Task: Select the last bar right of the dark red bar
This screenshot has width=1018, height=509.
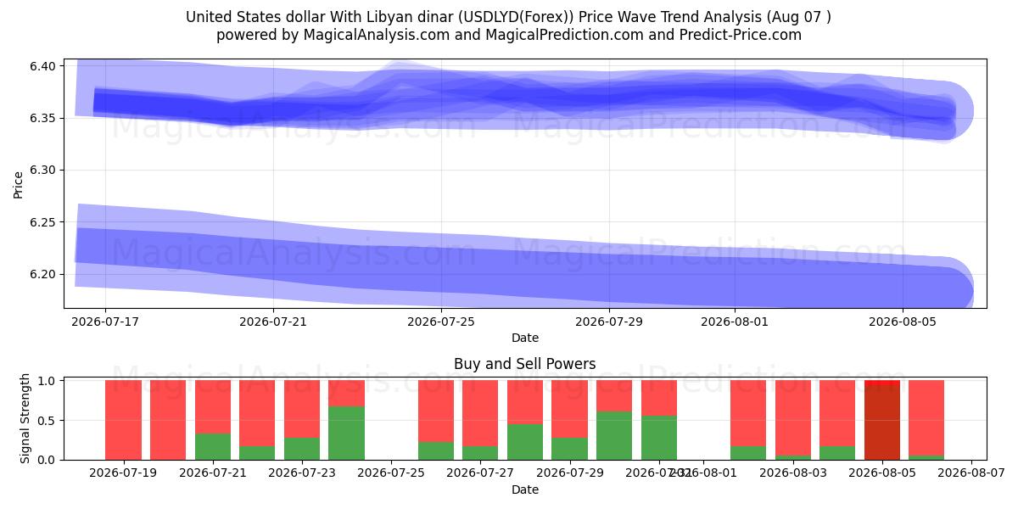Action: coord(926,420)
